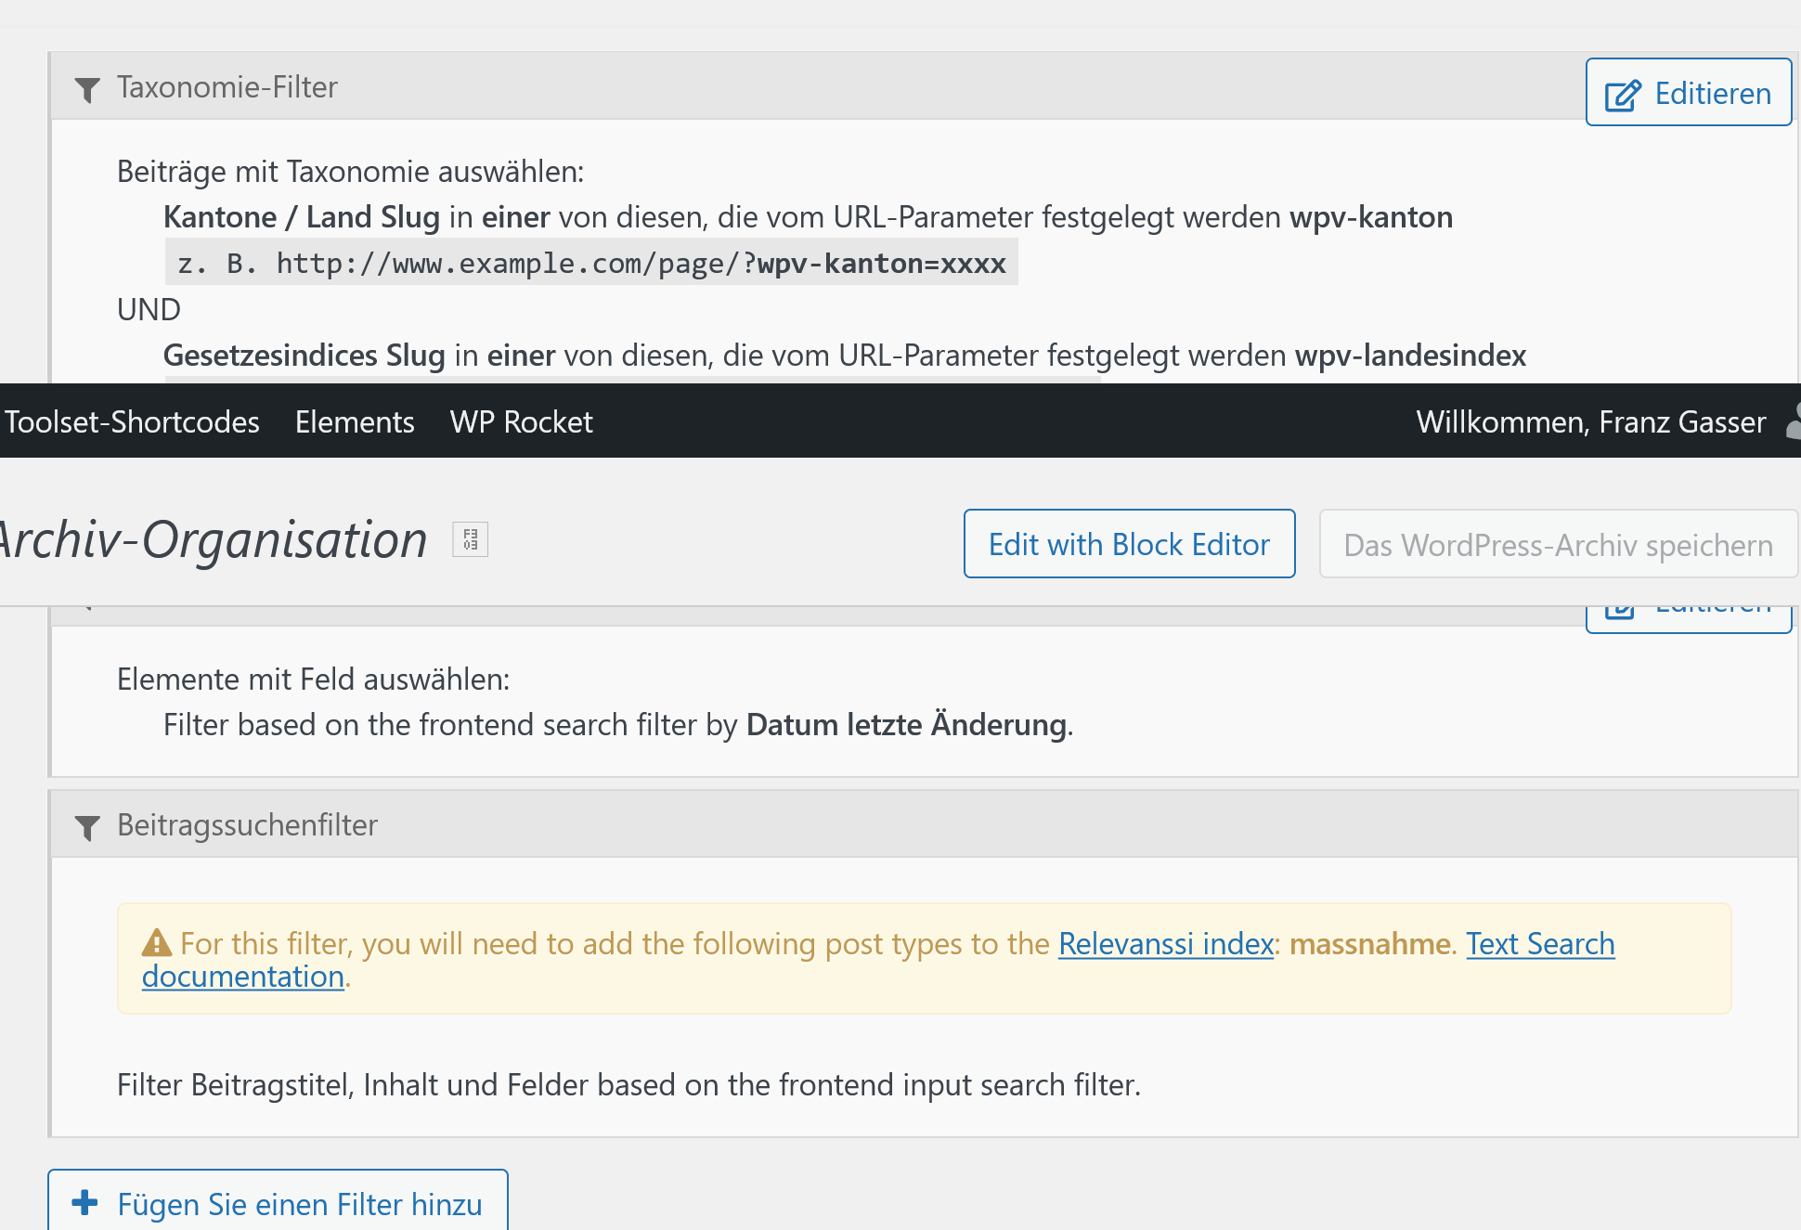Click the 'Kantone / Land Slug' text
The width and height of the screenshot is (1801, 1230).
302,216
